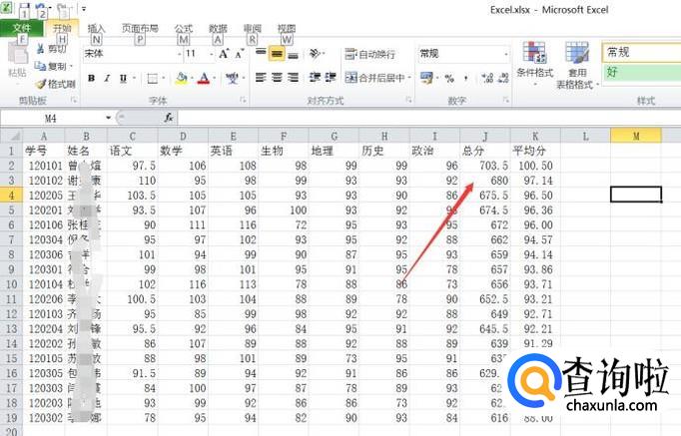Toggle Underline formatting

pyautogui.click(x=123, y=78)
